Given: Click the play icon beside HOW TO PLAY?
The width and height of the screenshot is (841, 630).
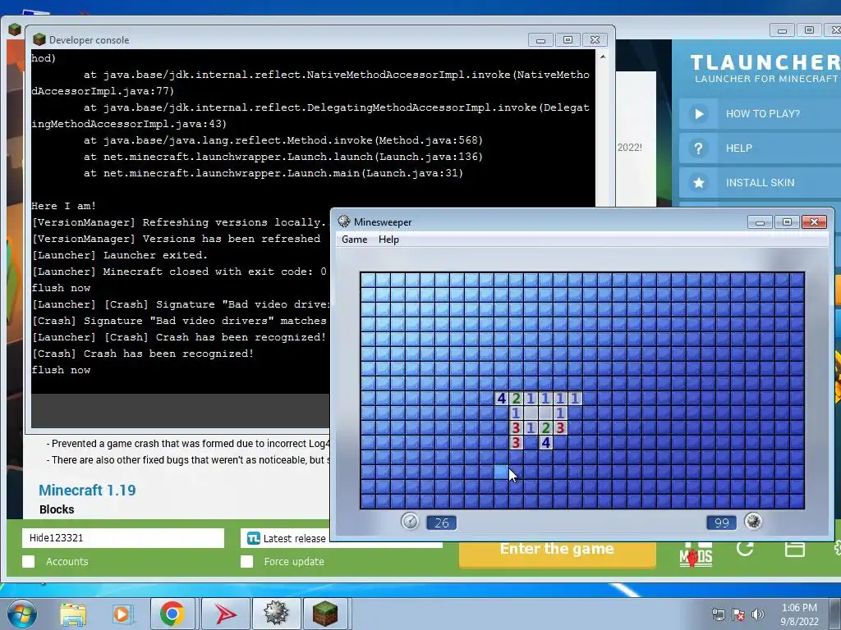Looking at the screenshot, I should [x=698, y=113].
